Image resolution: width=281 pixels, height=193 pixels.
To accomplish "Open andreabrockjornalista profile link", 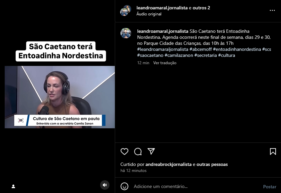I will [169, 165].
